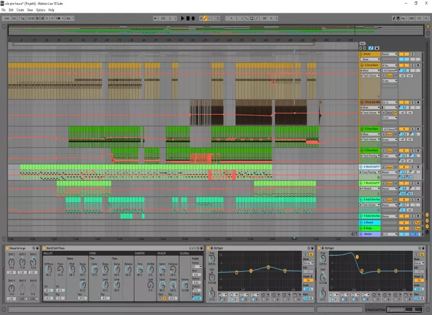Open Mixer device chooser on 3 Kick Sub 808
432x315 pixels.
click(x=370, y=107)
